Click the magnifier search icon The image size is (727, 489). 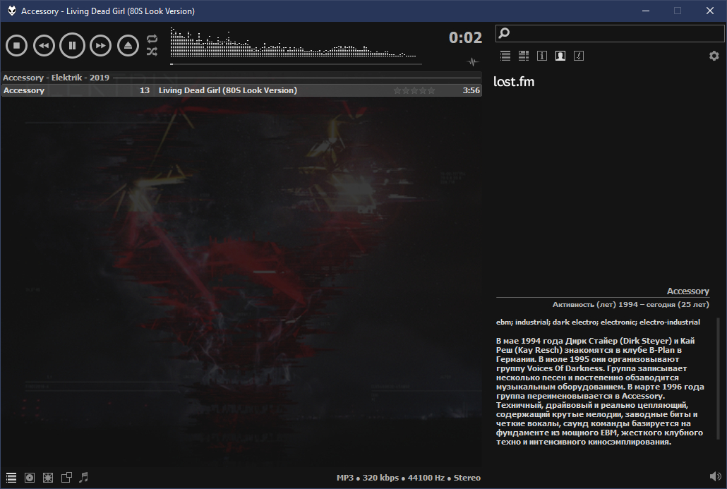(504, 33)
